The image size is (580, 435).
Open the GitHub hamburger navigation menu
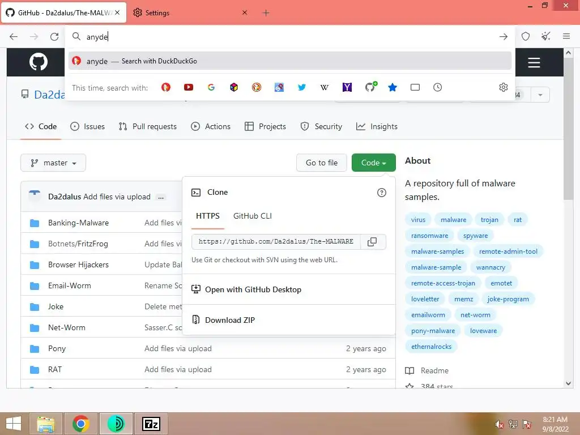click(534, 62)
